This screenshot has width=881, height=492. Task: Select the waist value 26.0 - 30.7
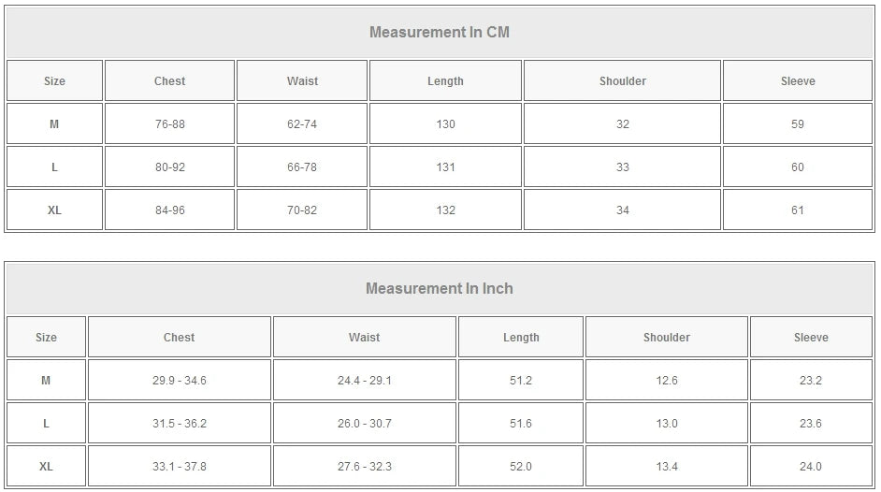pyautogui.click(x=364, y=424)
